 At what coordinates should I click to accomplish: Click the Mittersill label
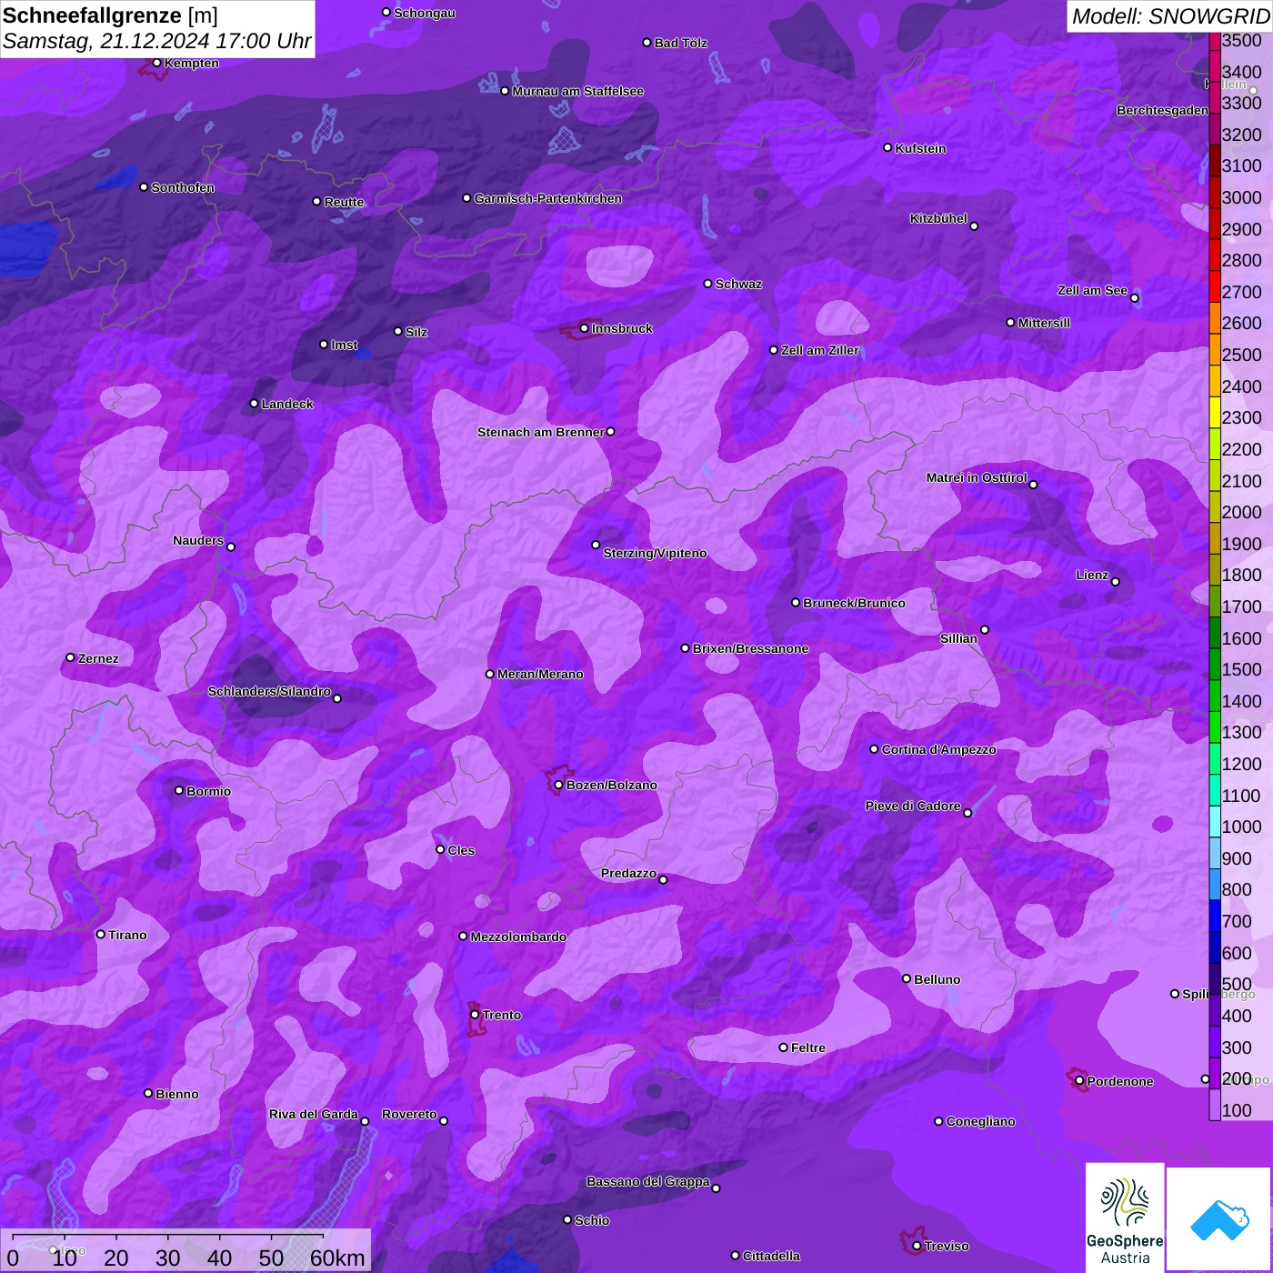coord(1044,323)
